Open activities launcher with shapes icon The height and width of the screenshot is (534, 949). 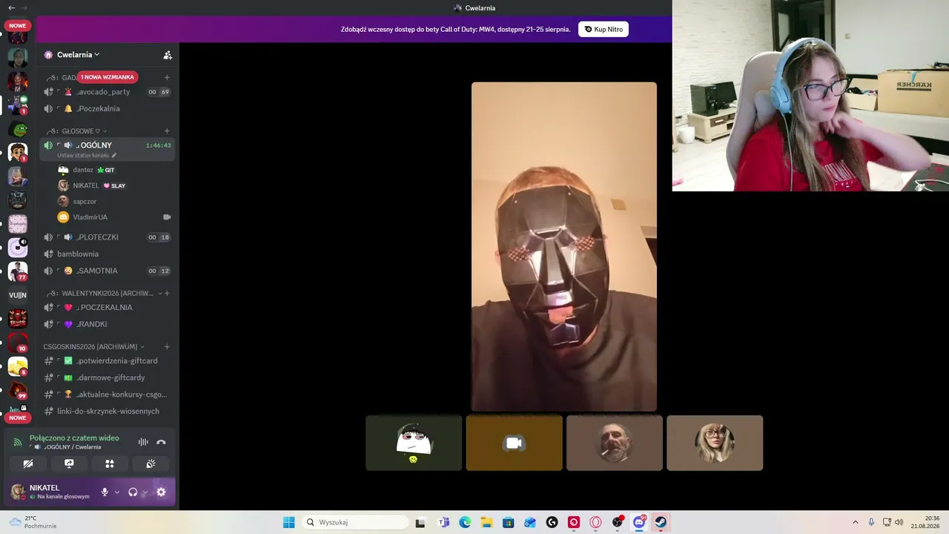(110, 464)
